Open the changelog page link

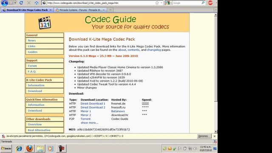click(x=154, y=50)
